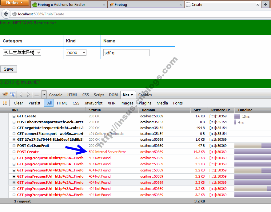The height and width of the screenshot is (212, 271).
Task: Open a new tab with plus button
Action: (265, 5)
